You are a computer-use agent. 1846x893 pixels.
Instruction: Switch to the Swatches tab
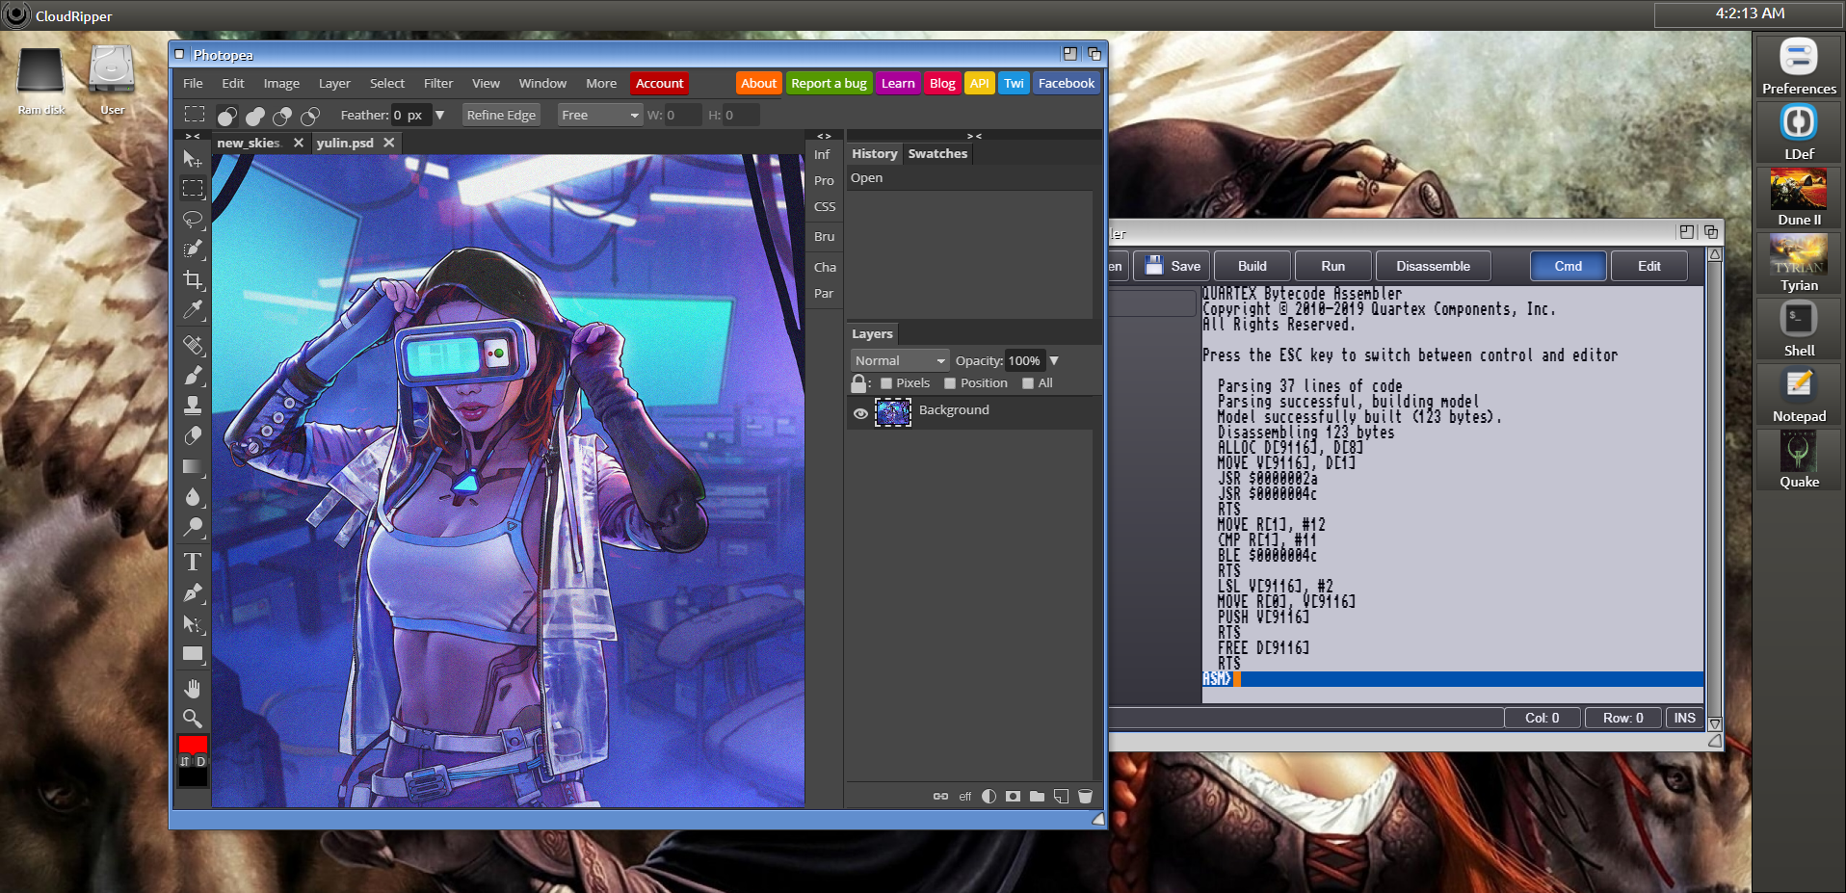coord(936,153)
